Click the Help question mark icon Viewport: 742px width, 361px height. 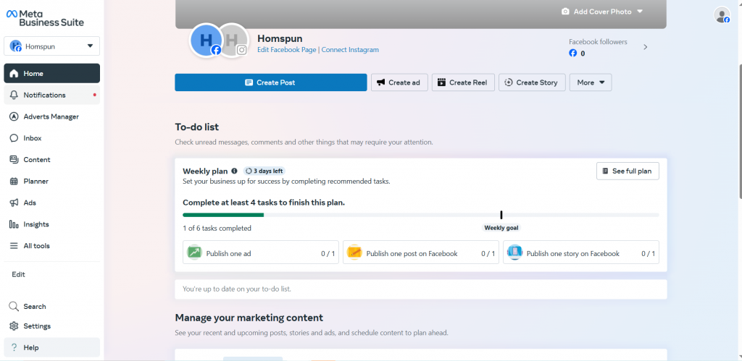[14, 348]
